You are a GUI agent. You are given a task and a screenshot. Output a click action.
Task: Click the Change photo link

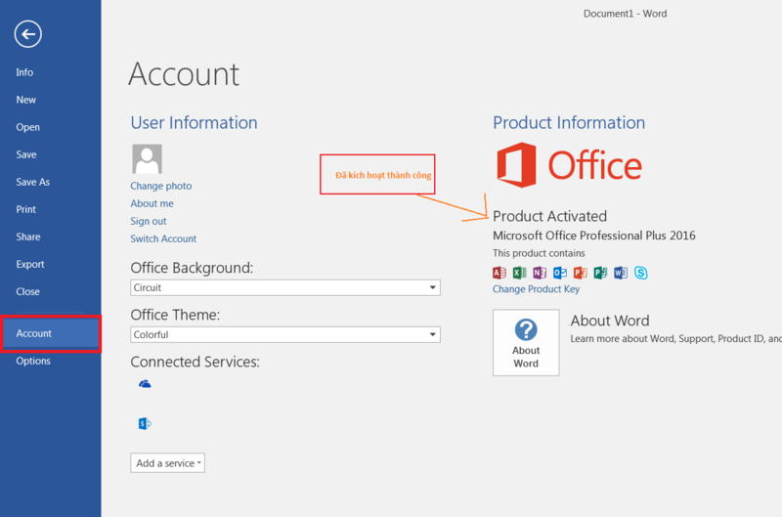(161, 186)
